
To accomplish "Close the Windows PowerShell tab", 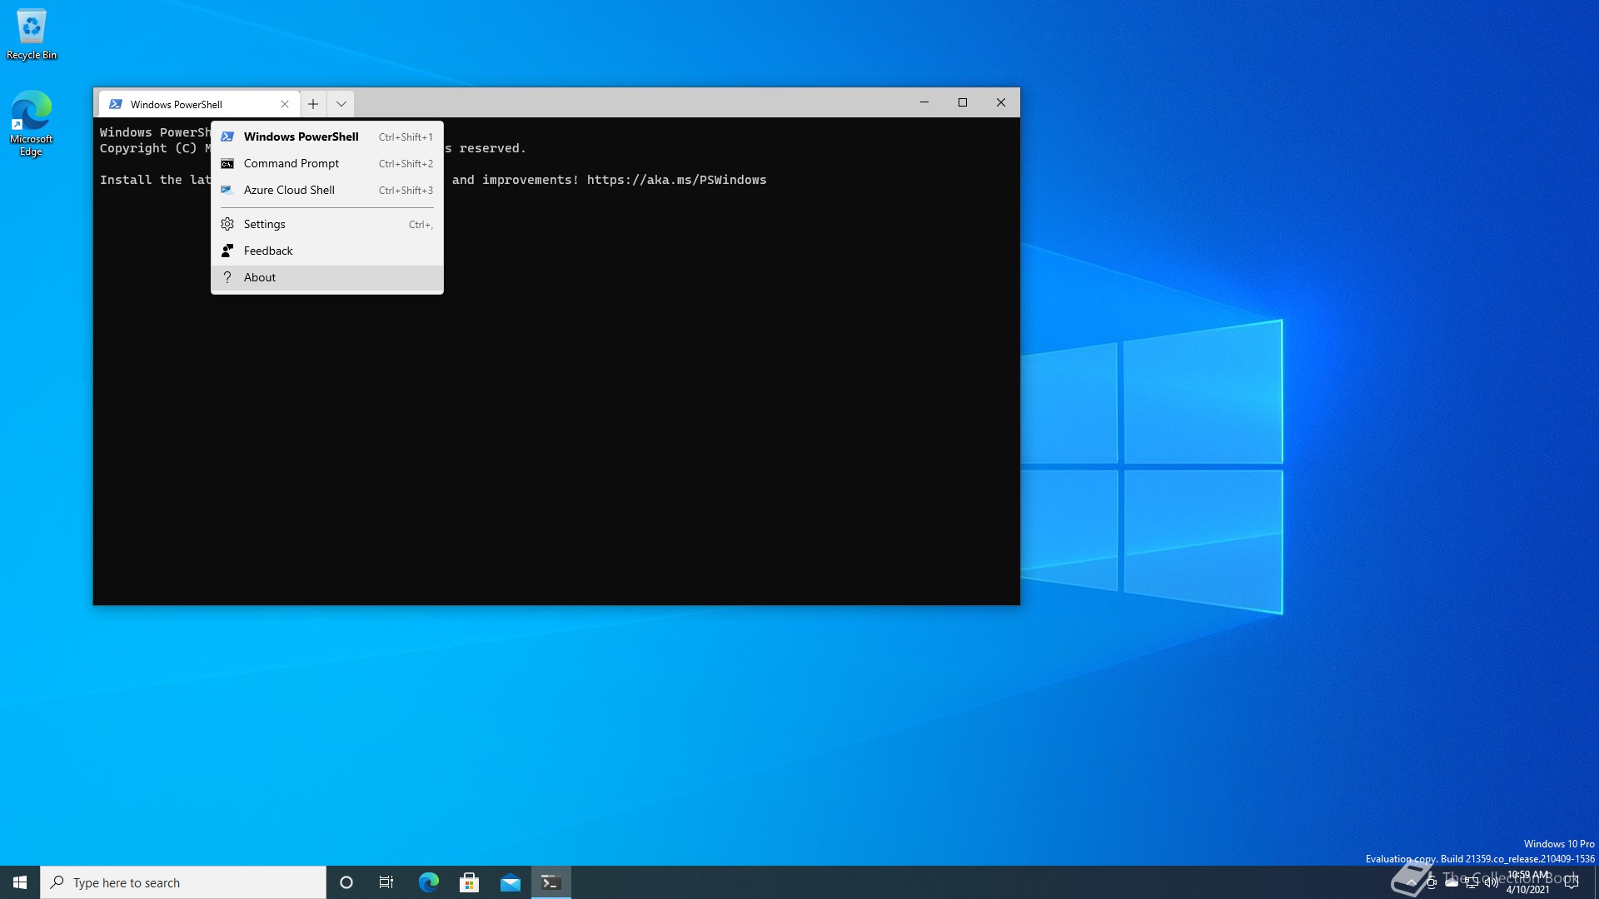I will click(x=285, y=104).
